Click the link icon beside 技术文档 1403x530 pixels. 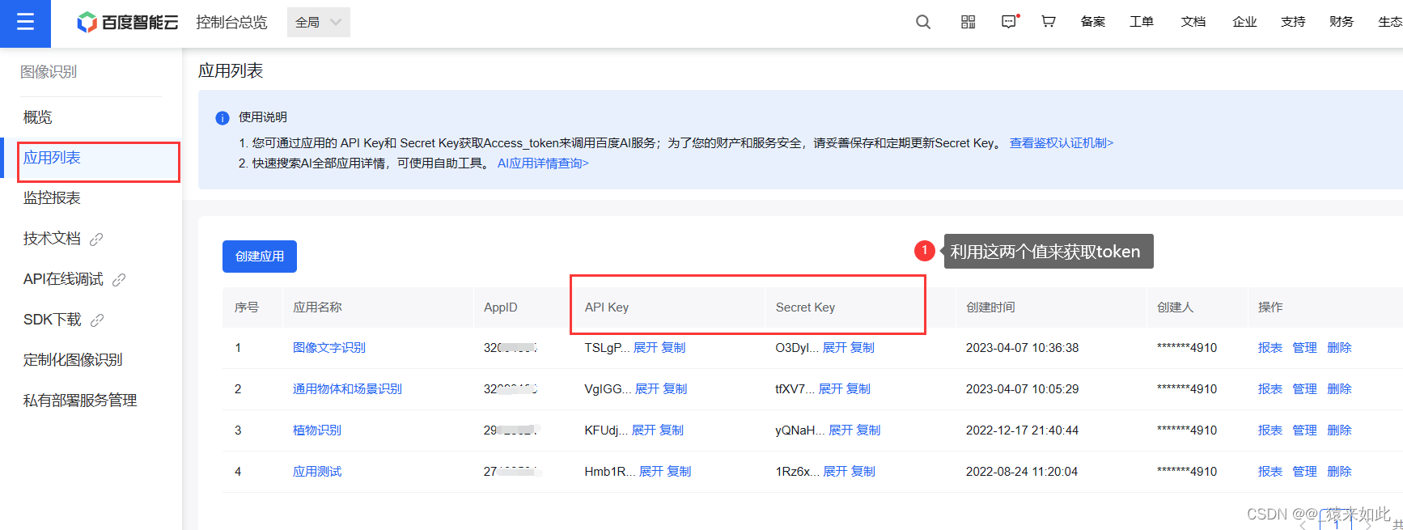[x=96, y=239]
